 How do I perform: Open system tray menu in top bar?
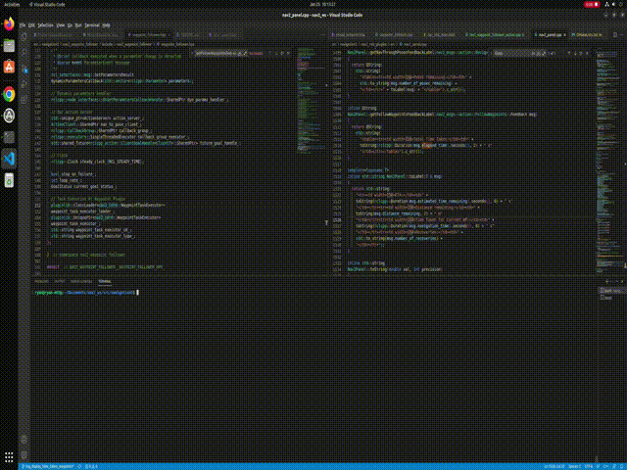coord(614,4)
